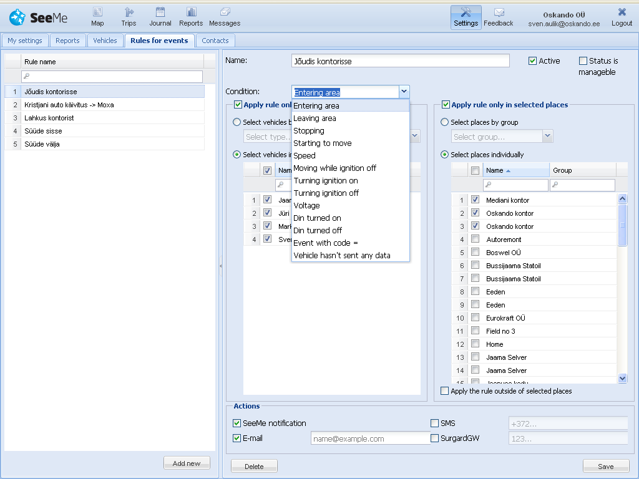This screenshot has height=479, width=639.
Task: Open the Feedback form
Action: (x=499, y=17)
